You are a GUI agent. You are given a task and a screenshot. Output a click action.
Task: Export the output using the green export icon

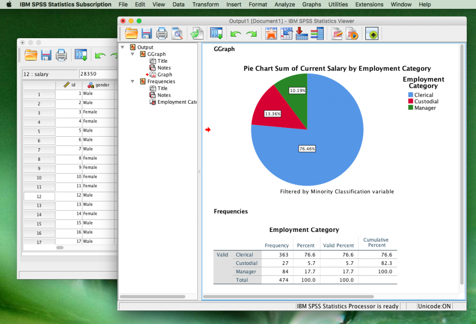[x=196, y=33]
